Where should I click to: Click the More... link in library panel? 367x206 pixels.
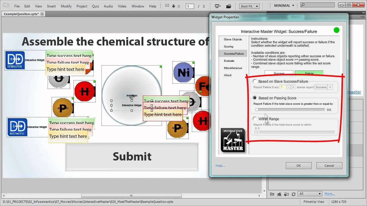coord(329,194)
